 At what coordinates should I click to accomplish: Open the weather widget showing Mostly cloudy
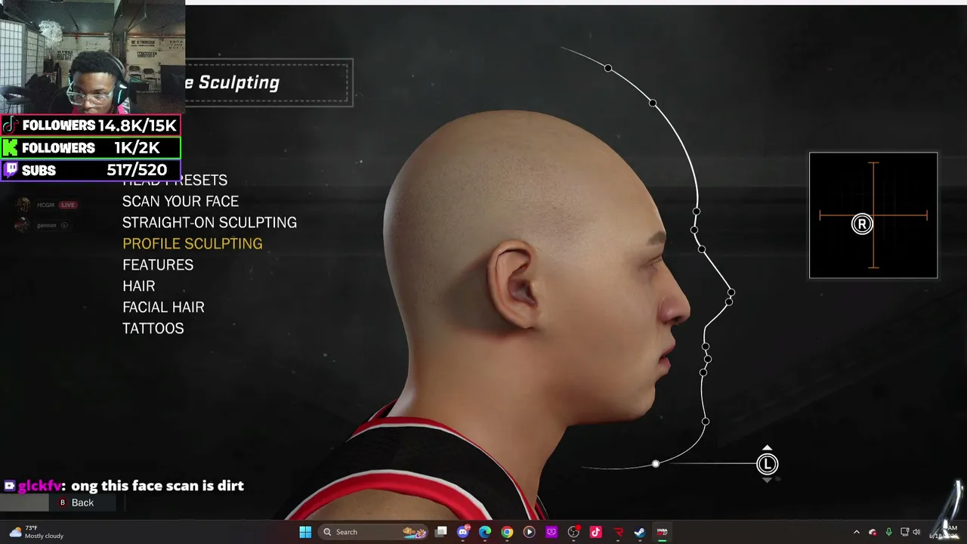tap(36, 532)
